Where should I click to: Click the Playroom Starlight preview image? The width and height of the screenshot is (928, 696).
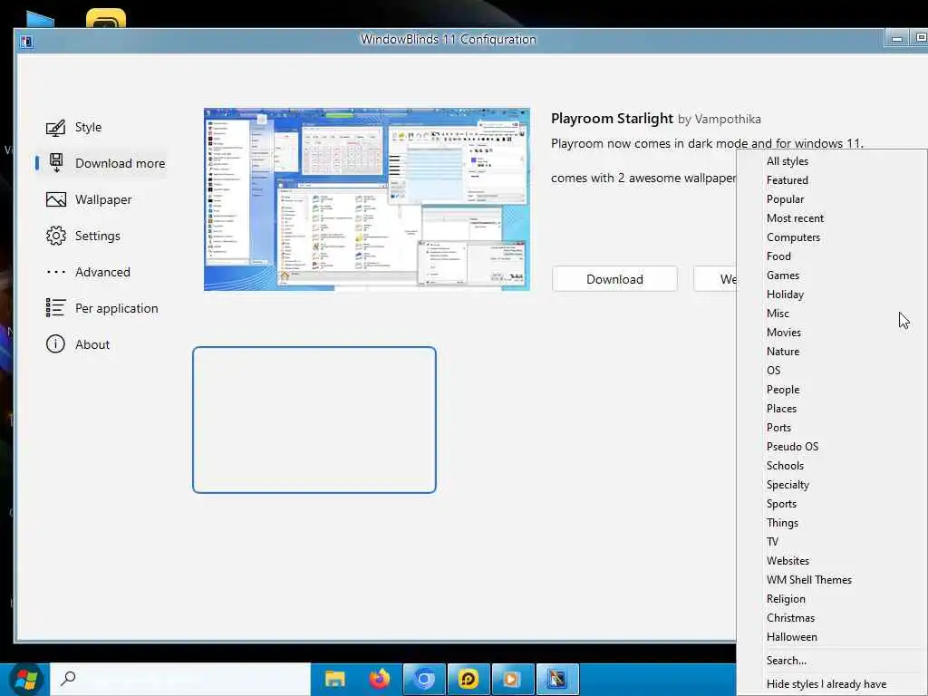click(x=367, y=199)
